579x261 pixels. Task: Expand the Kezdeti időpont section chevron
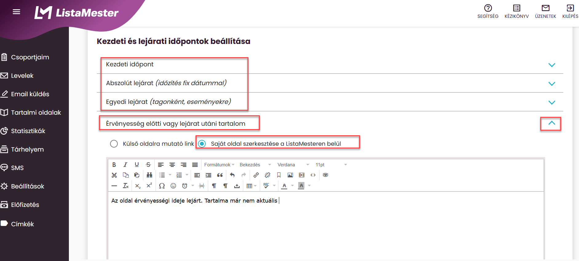[552, 65]
